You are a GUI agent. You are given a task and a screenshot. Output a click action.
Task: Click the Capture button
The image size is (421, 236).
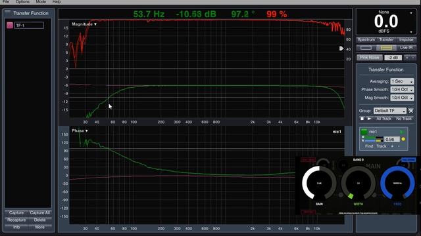point(16,212)
